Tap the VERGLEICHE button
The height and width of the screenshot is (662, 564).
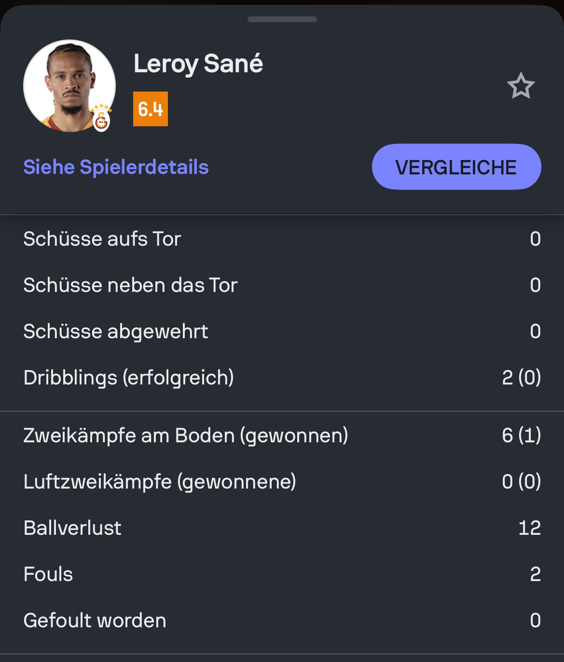click(x=456, y=167)
